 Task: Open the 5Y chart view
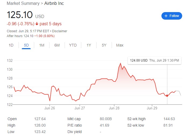pos(104,45)
